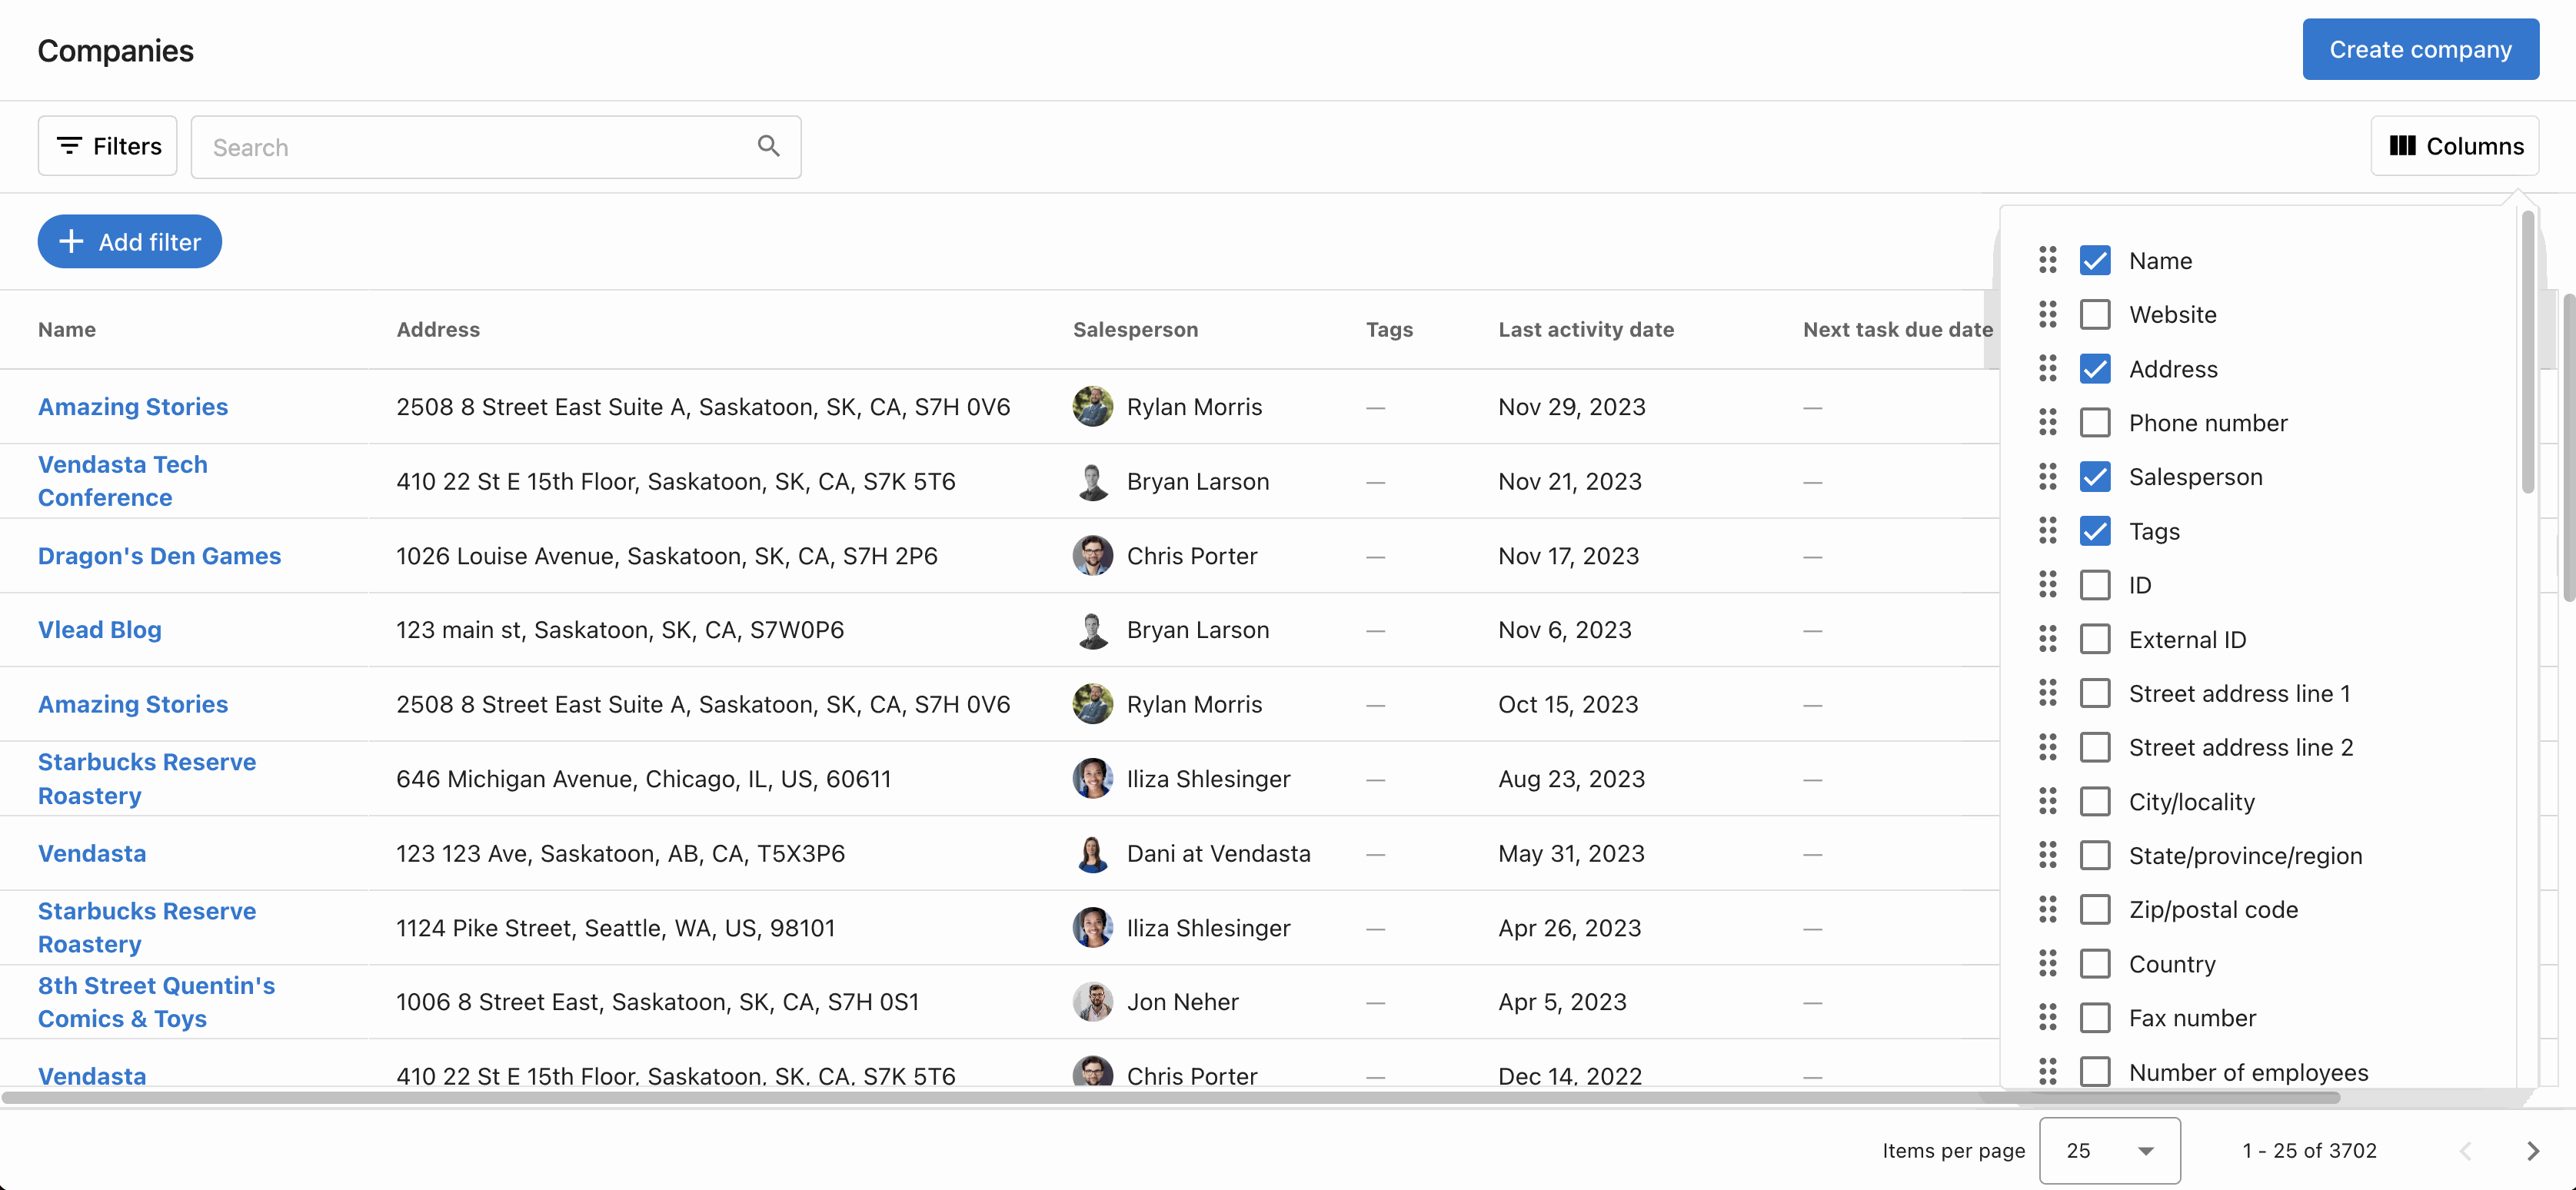
Task: Click the drag handle beside Street address line 2
Action: coord(2047,747)
